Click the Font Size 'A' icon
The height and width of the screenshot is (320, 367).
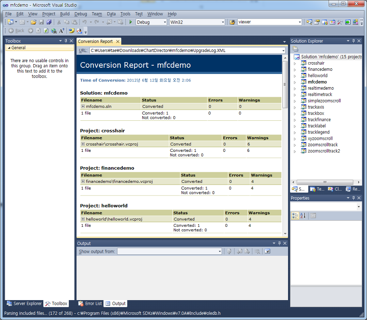click(x=62, y=31)
